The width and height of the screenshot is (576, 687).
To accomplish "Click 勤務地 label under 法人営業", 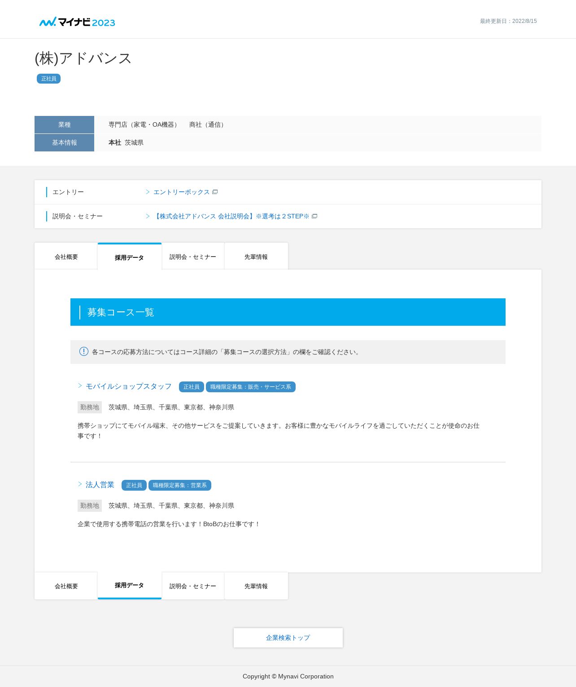I will 90,505.
